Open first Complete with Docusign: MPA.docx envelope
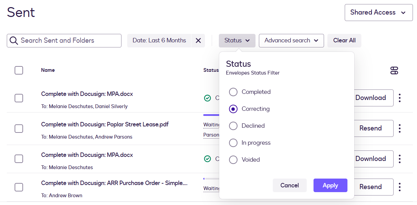 pyautogui.click(x=87, y=94)
